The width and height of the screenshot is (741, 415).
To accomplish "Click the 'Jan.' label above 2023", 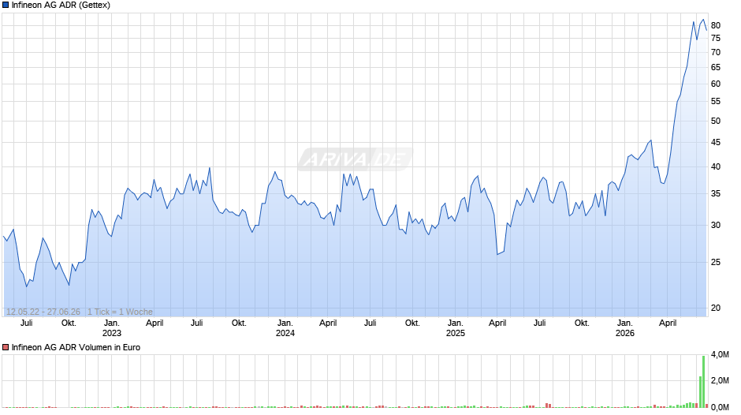I will pos(111,323).
